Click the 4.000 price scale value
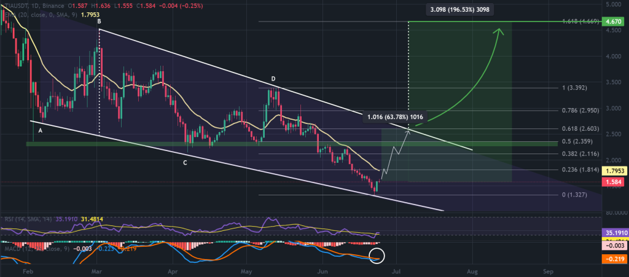 [614, 57]
